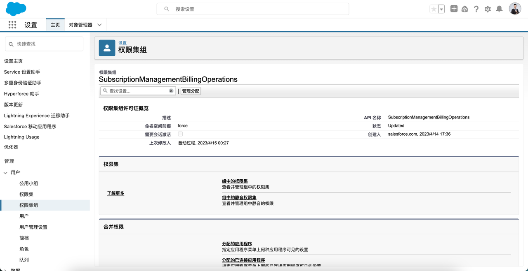Select 简档 in sidebar

point(24,238)
